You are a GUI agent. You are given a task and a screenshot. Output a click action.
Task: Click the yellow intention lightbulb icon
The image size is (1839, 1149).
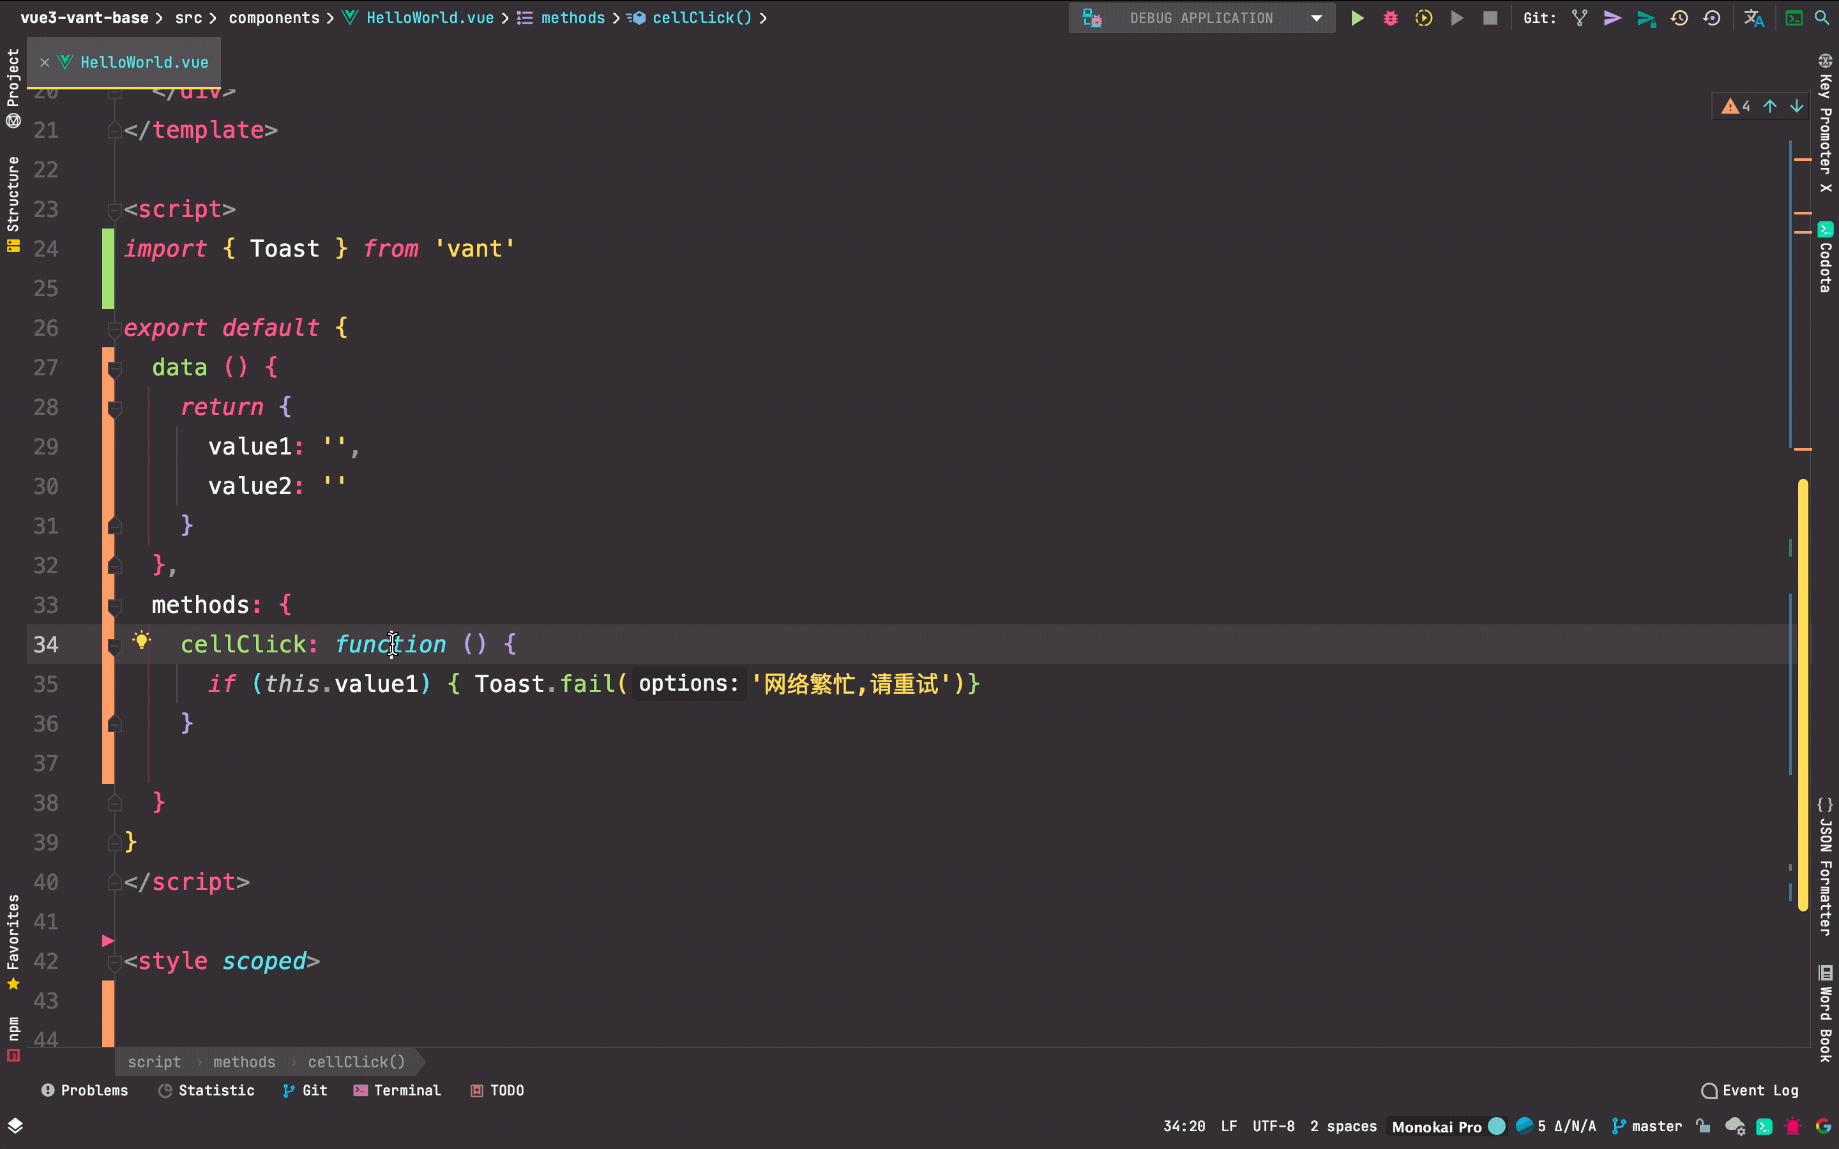[141, 641]
